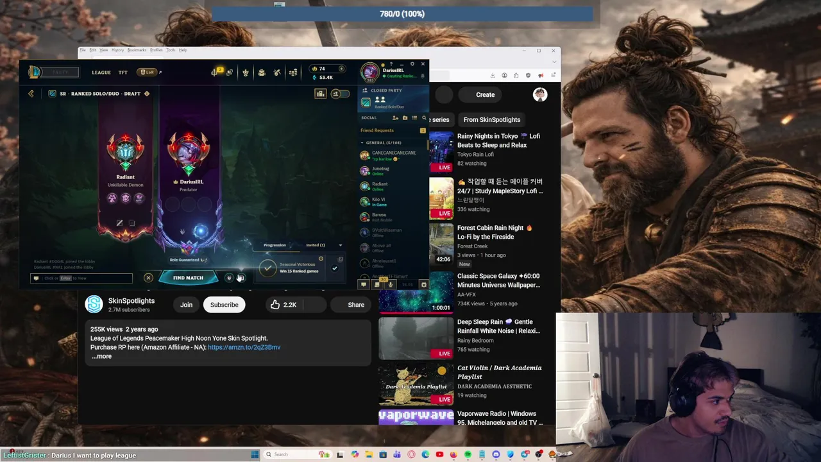Open Discord from the taskbar
This screenshot has width=821, height=462.
pyautogui.click(x=496, y=454)
